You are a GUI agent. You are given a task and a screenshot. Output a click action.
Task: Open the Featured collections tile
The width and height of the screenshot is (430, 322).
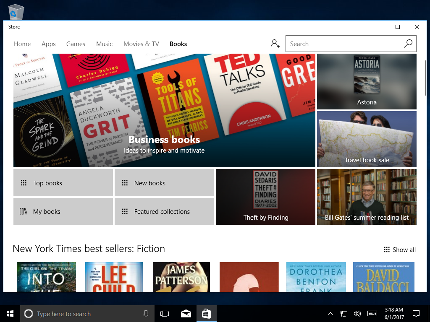pos(164,211)
